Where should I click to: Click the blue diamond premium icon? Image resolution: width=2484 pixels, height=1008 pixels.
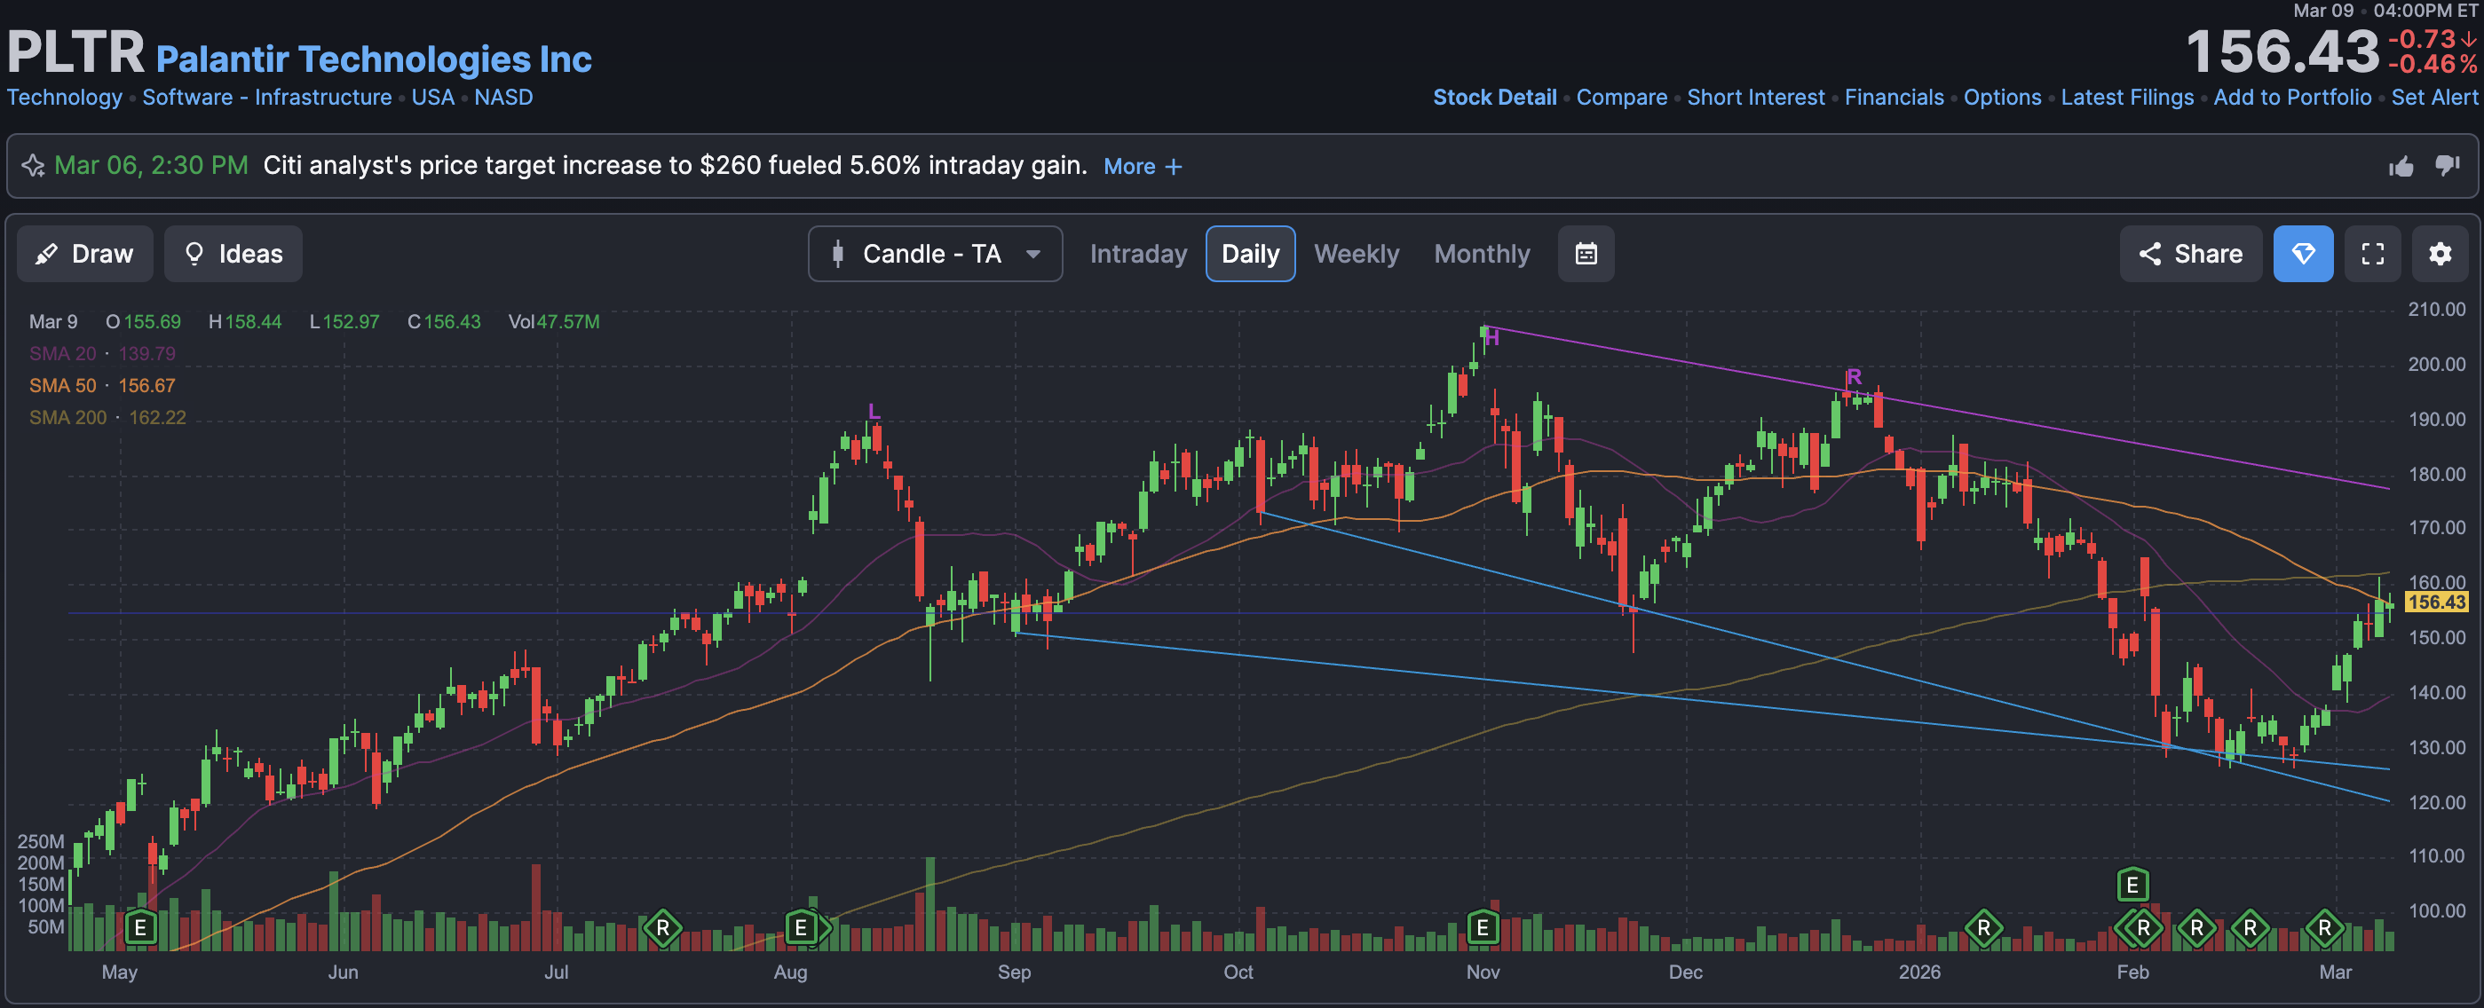[2303, 255]
